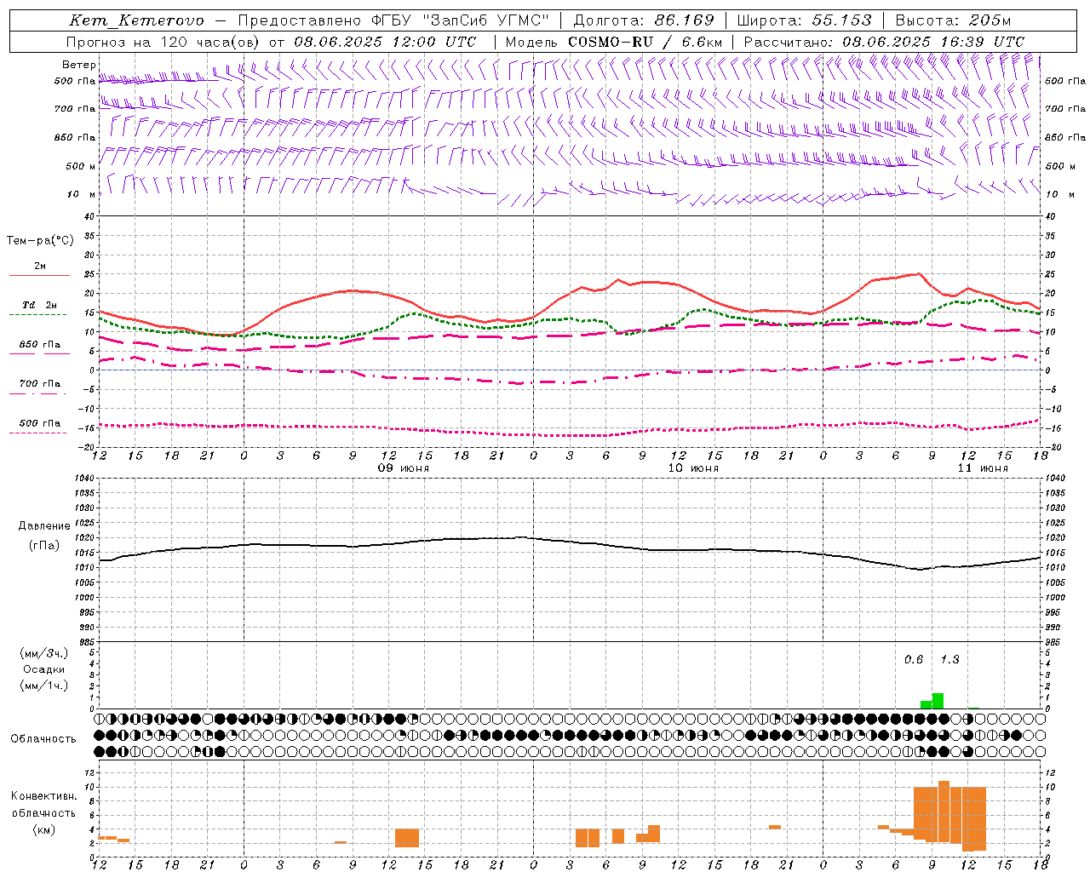Click the 'Рассчитано: 08.06.2025 16:39 UTC' timestamp
The image size is (1090, 872).
tap(884, 42)
